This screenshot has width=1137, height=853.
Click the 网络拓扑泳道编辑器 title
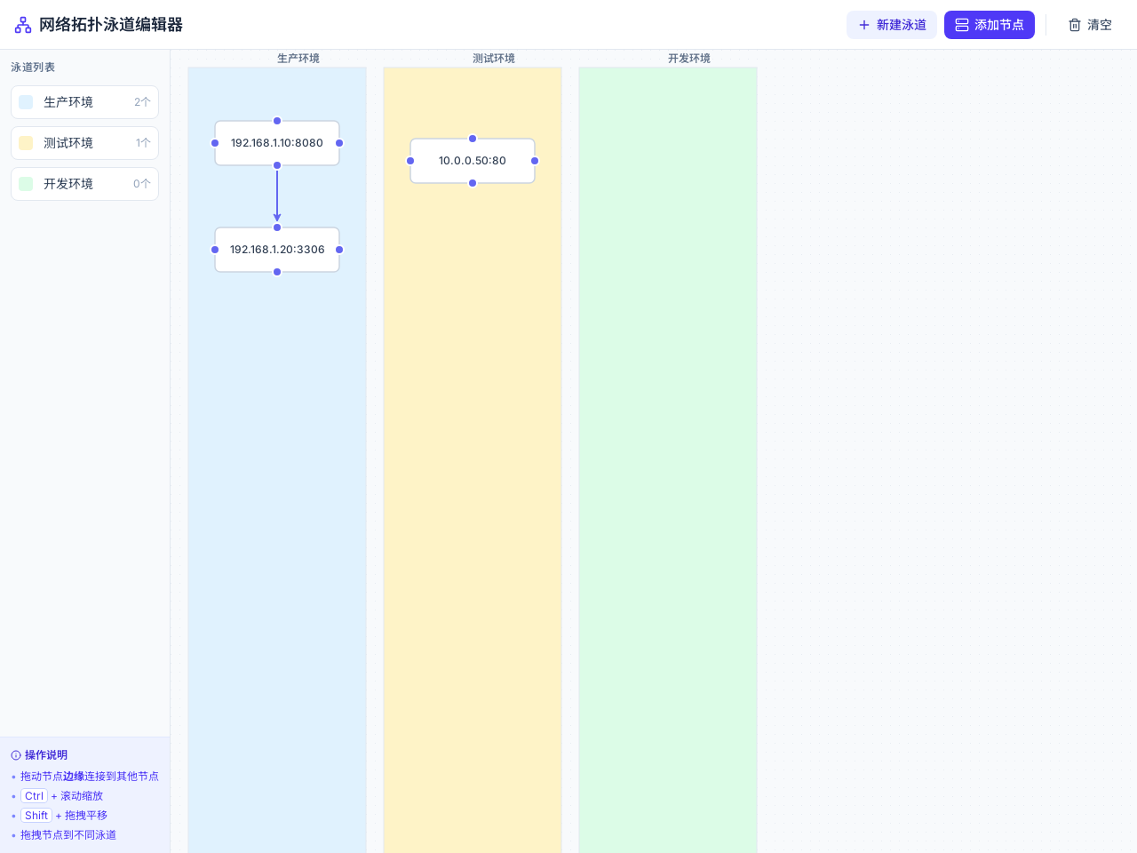coord(111,25)
